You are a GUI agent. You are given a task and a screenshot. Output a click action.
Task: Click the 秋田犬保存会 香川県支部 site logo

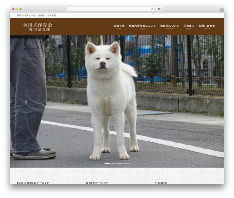38,27
